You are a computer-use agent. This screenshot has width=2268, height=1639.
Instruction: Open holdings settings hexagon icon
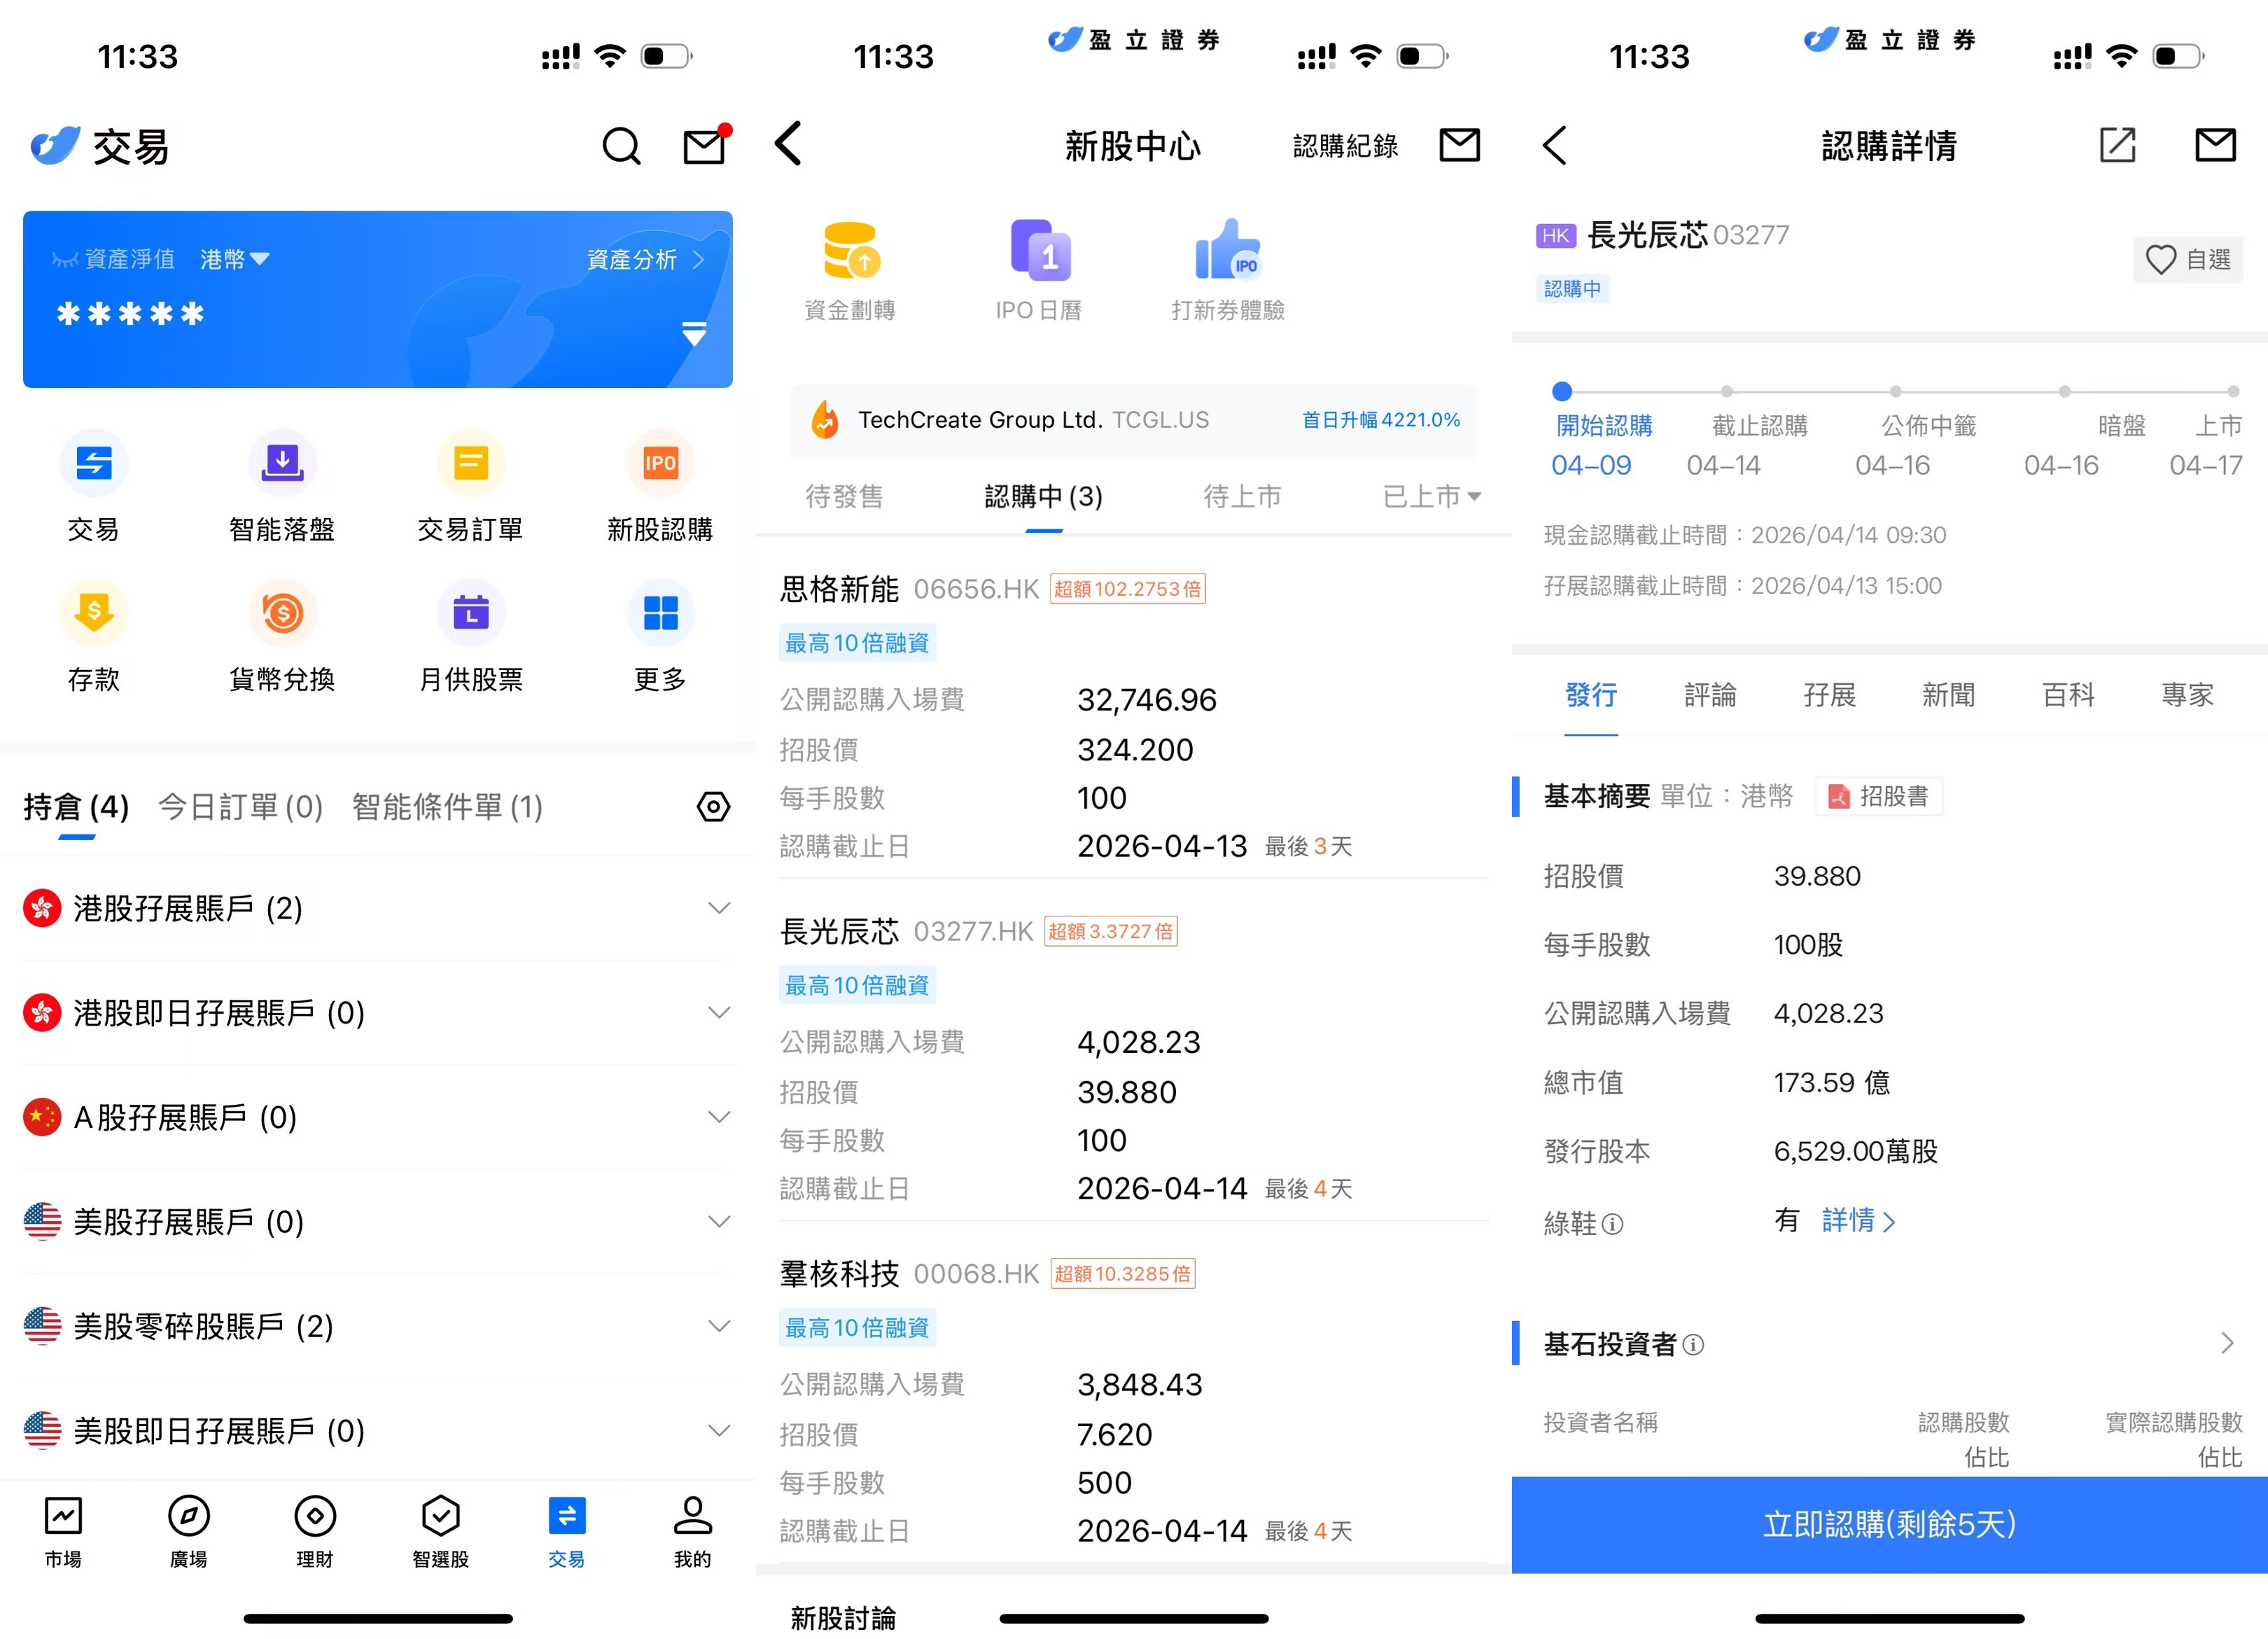[713, 807]
